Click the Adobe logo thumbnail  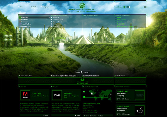coord(25,95)
